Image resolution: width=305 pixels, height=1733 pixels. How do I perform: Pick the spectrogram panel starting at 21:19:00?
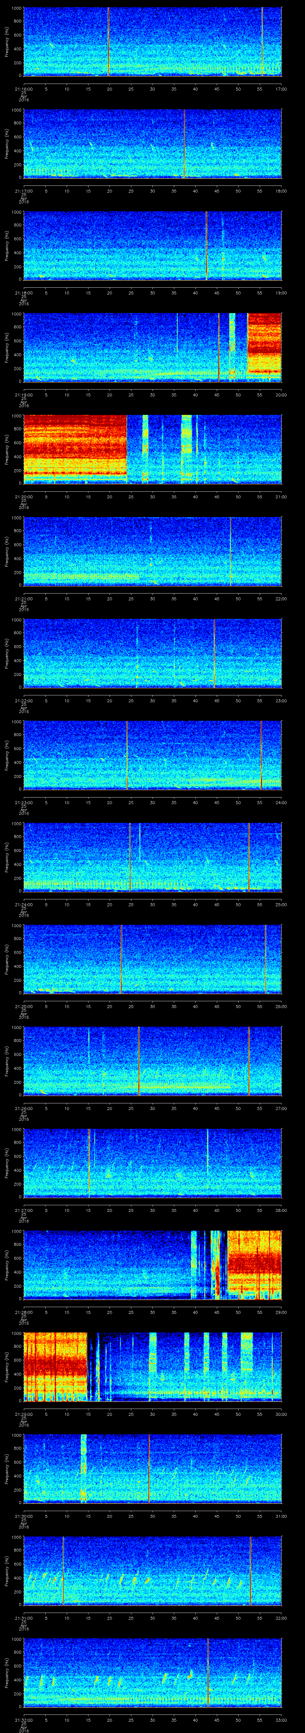pyautogui.click(x=153, y=347)
